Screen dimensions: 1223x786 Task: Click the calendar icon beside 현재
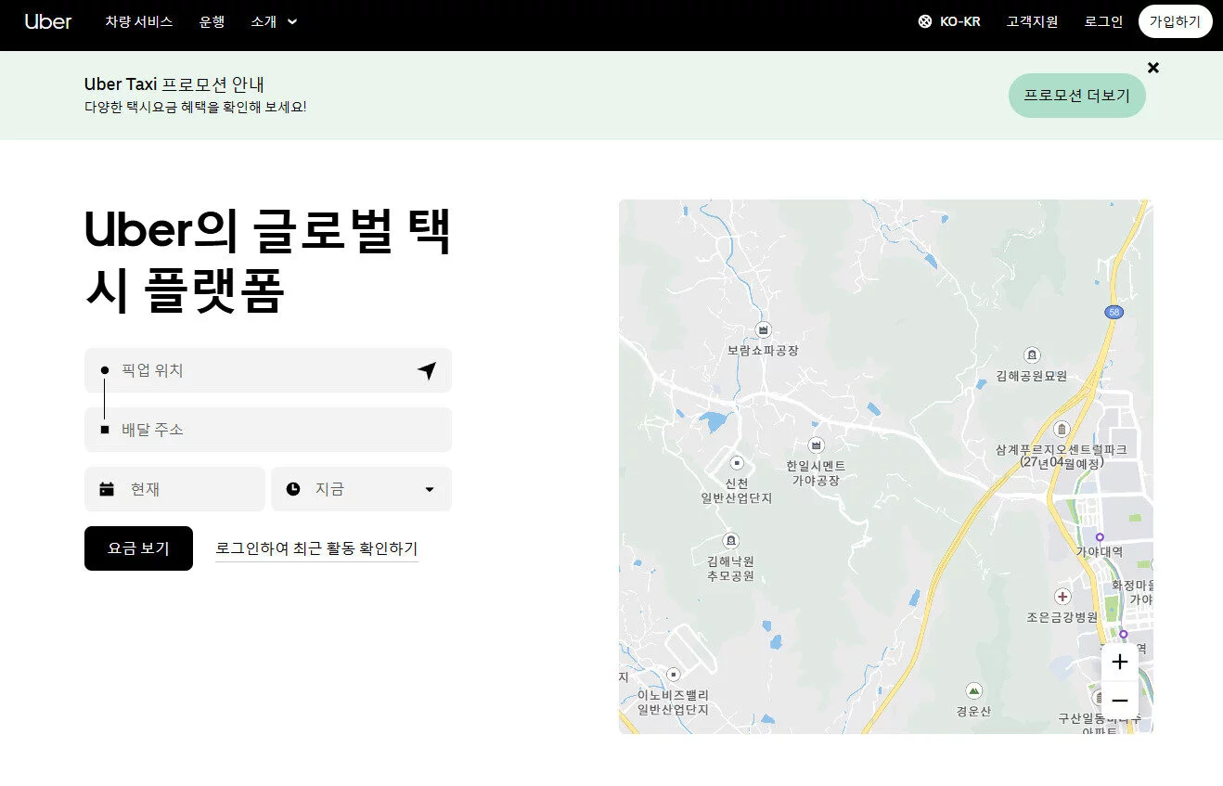point(107,489)
